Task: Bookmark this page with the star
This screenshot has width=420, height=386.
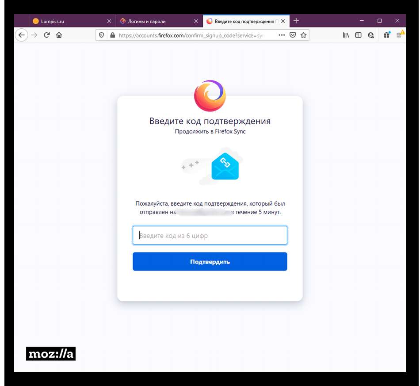Action: [x=303, y=35]
